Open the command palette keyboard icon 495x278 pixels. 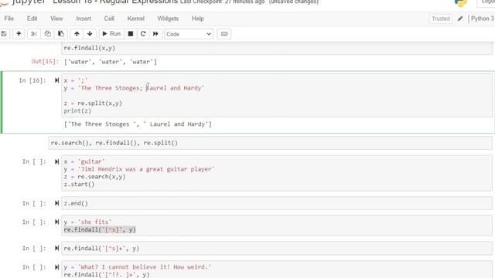pyautogui.click(x=224, y=34)
